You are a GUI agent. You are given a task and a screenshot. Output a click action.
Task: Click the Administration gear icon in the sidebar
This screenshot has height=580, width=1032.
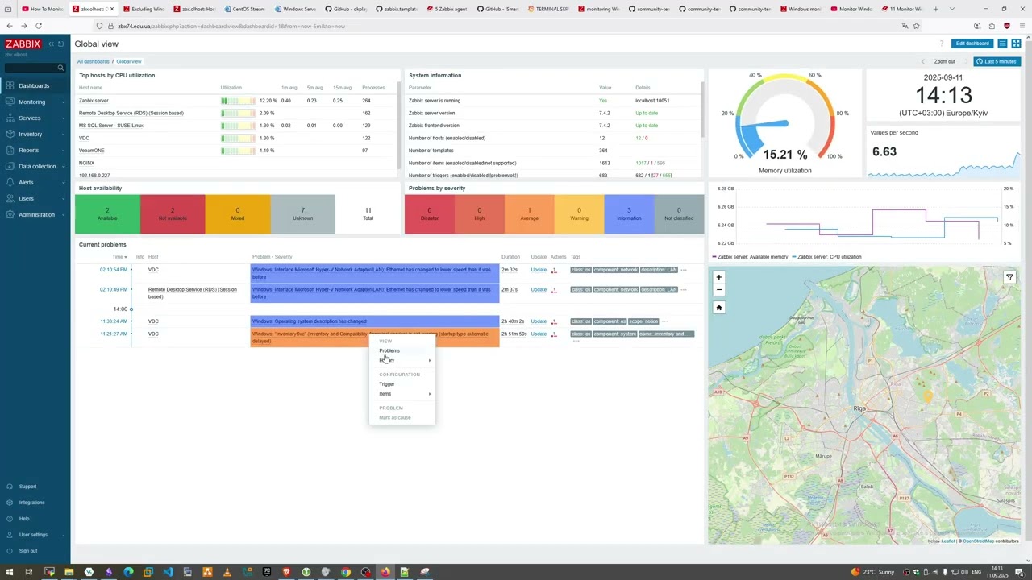coord(10,214)
